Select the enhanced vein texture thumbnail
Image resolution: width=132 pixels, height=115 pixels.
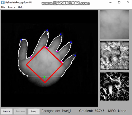click(x=114, y=55)
